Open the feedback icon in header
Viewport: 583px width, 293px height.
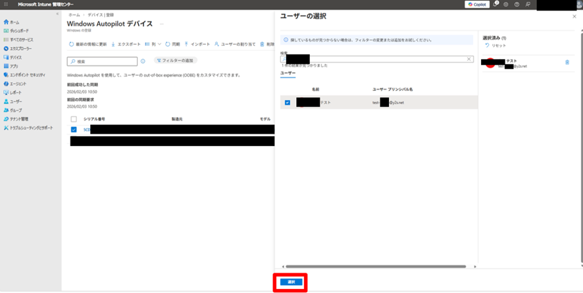pos(528,4)
